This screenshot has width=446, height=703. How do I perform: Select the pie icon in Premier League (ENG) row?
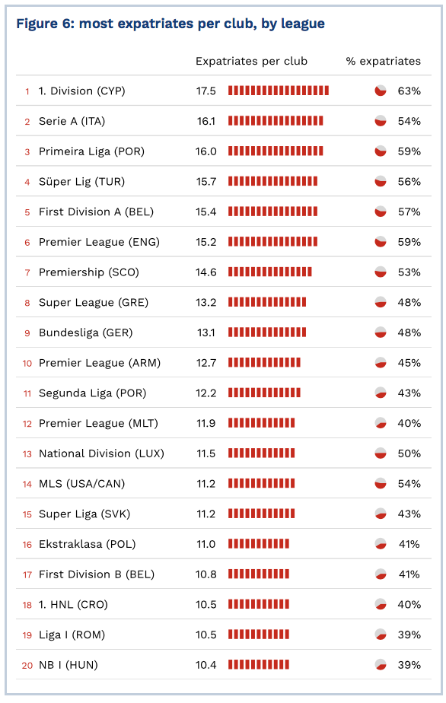click(x=381, y=242)
